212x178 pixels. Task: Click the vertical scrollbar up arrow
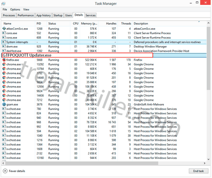(x=209, y=23)
